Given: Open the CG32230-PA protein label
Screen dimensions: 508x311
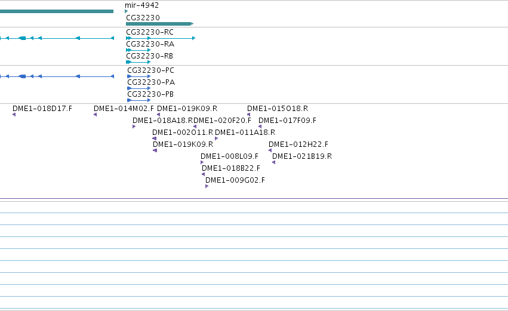Looking at the screenshot, I should point(151,82).
